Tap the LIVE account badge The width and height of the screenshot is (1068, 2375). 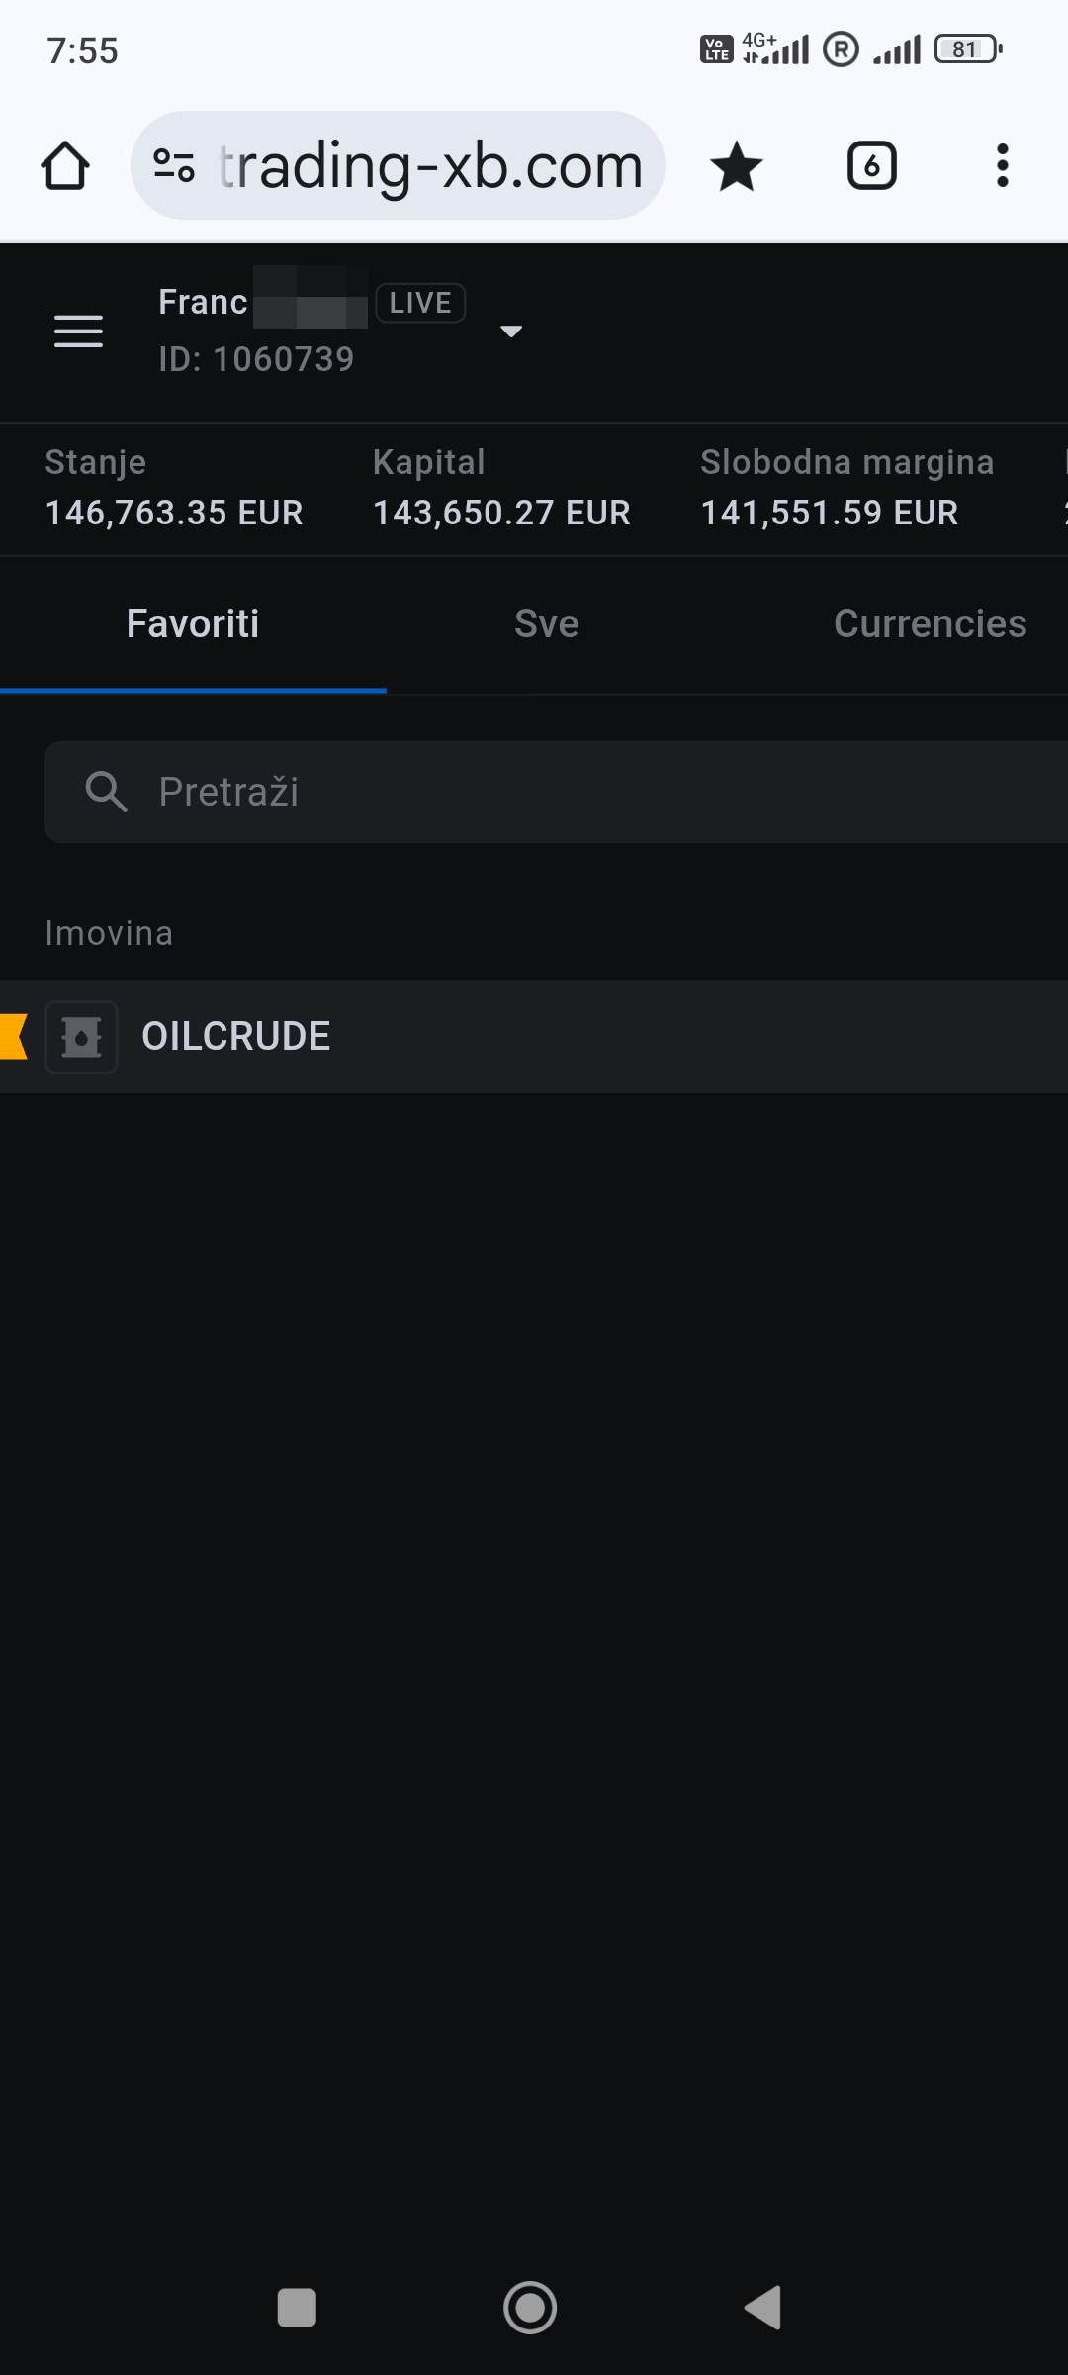[420, 303]
